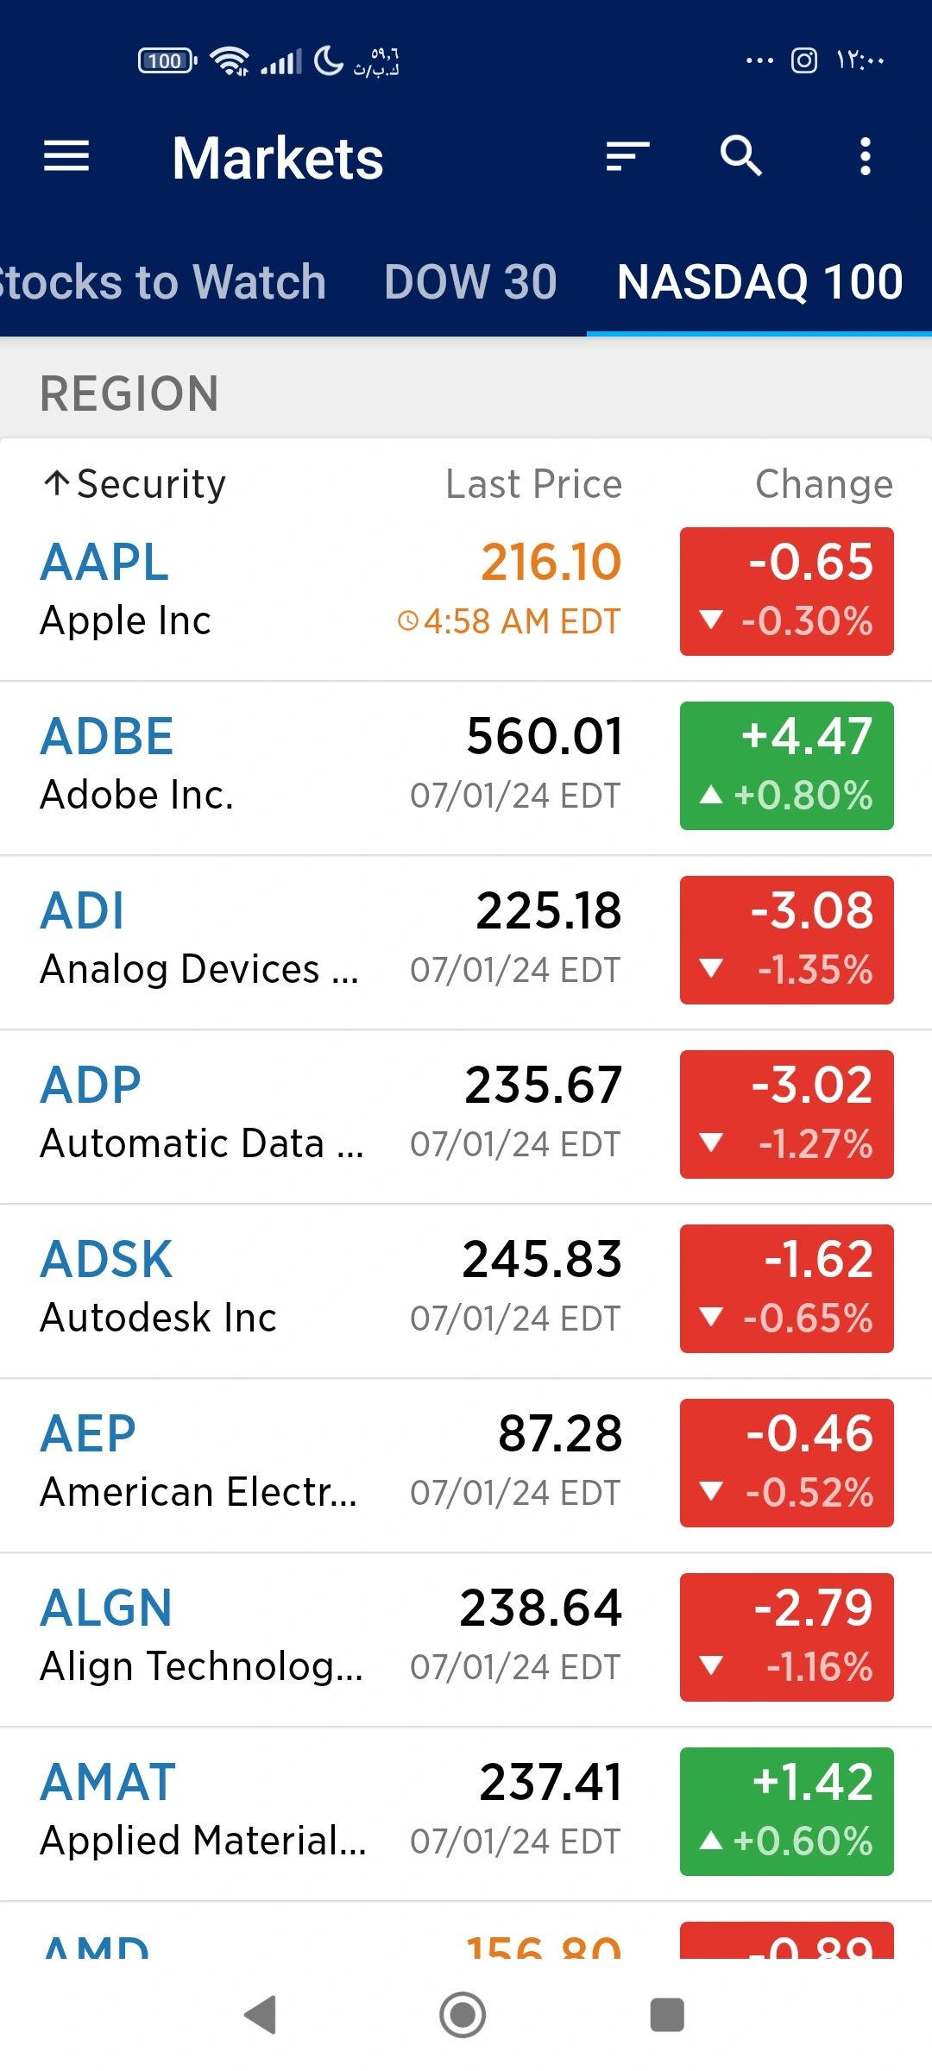Open the search magnifier icon
Image resolution: width=932 pixels, height=2071 pixels.
point(741,156)
